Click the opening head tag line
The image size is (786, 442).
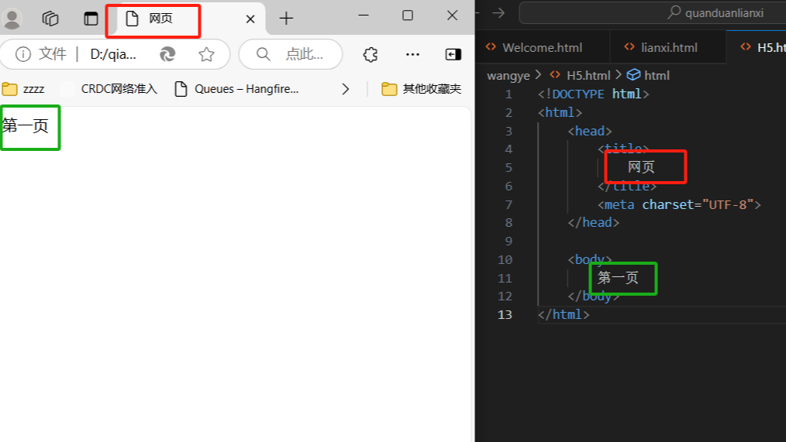589,131
